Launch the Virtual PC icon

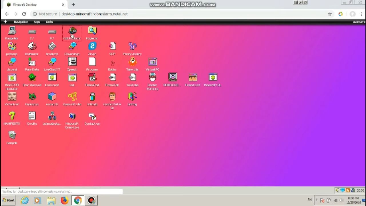tap(152, 62)
